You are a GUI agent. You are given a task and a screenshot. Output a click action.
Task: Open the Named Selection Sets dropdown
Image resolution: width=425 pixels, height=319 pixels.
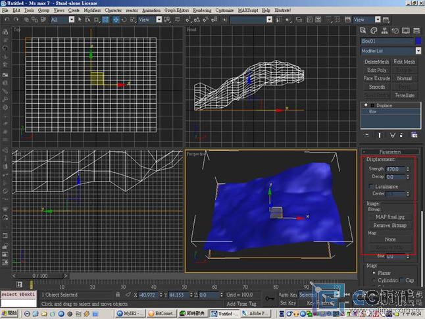[x=269, y=20]
